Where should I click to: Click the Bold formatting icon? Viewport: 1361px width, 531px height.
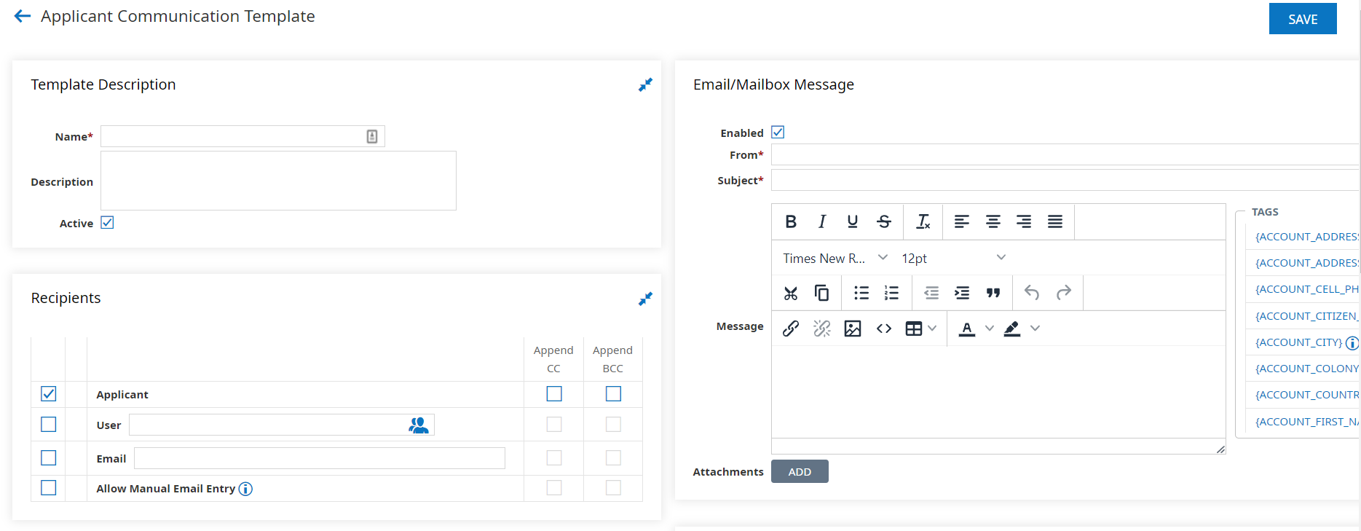pyautogui.click(x=791, y=221)
